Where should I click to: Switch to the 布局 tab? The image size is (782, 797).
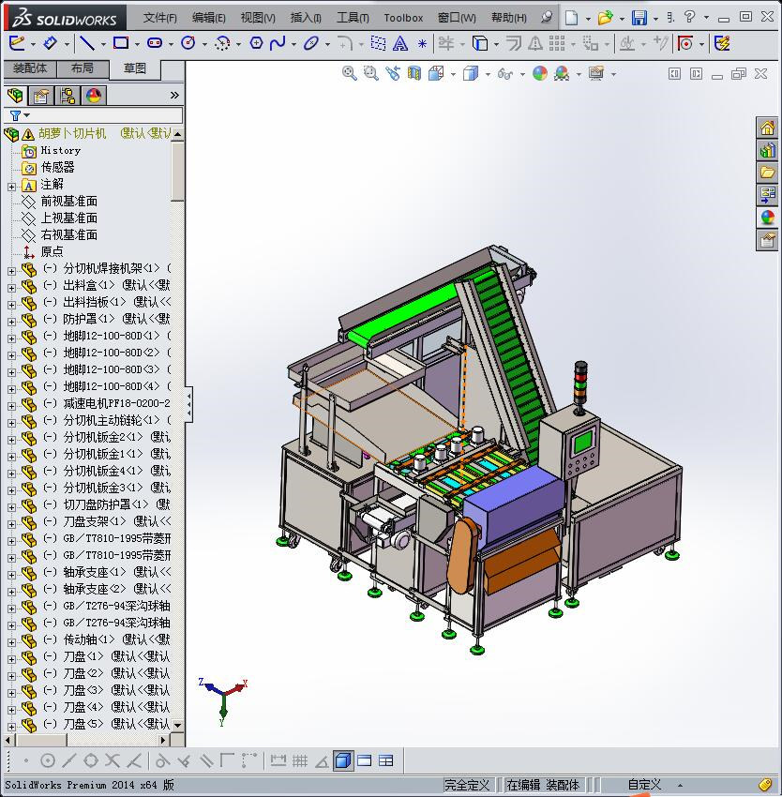tap(83, 68)
